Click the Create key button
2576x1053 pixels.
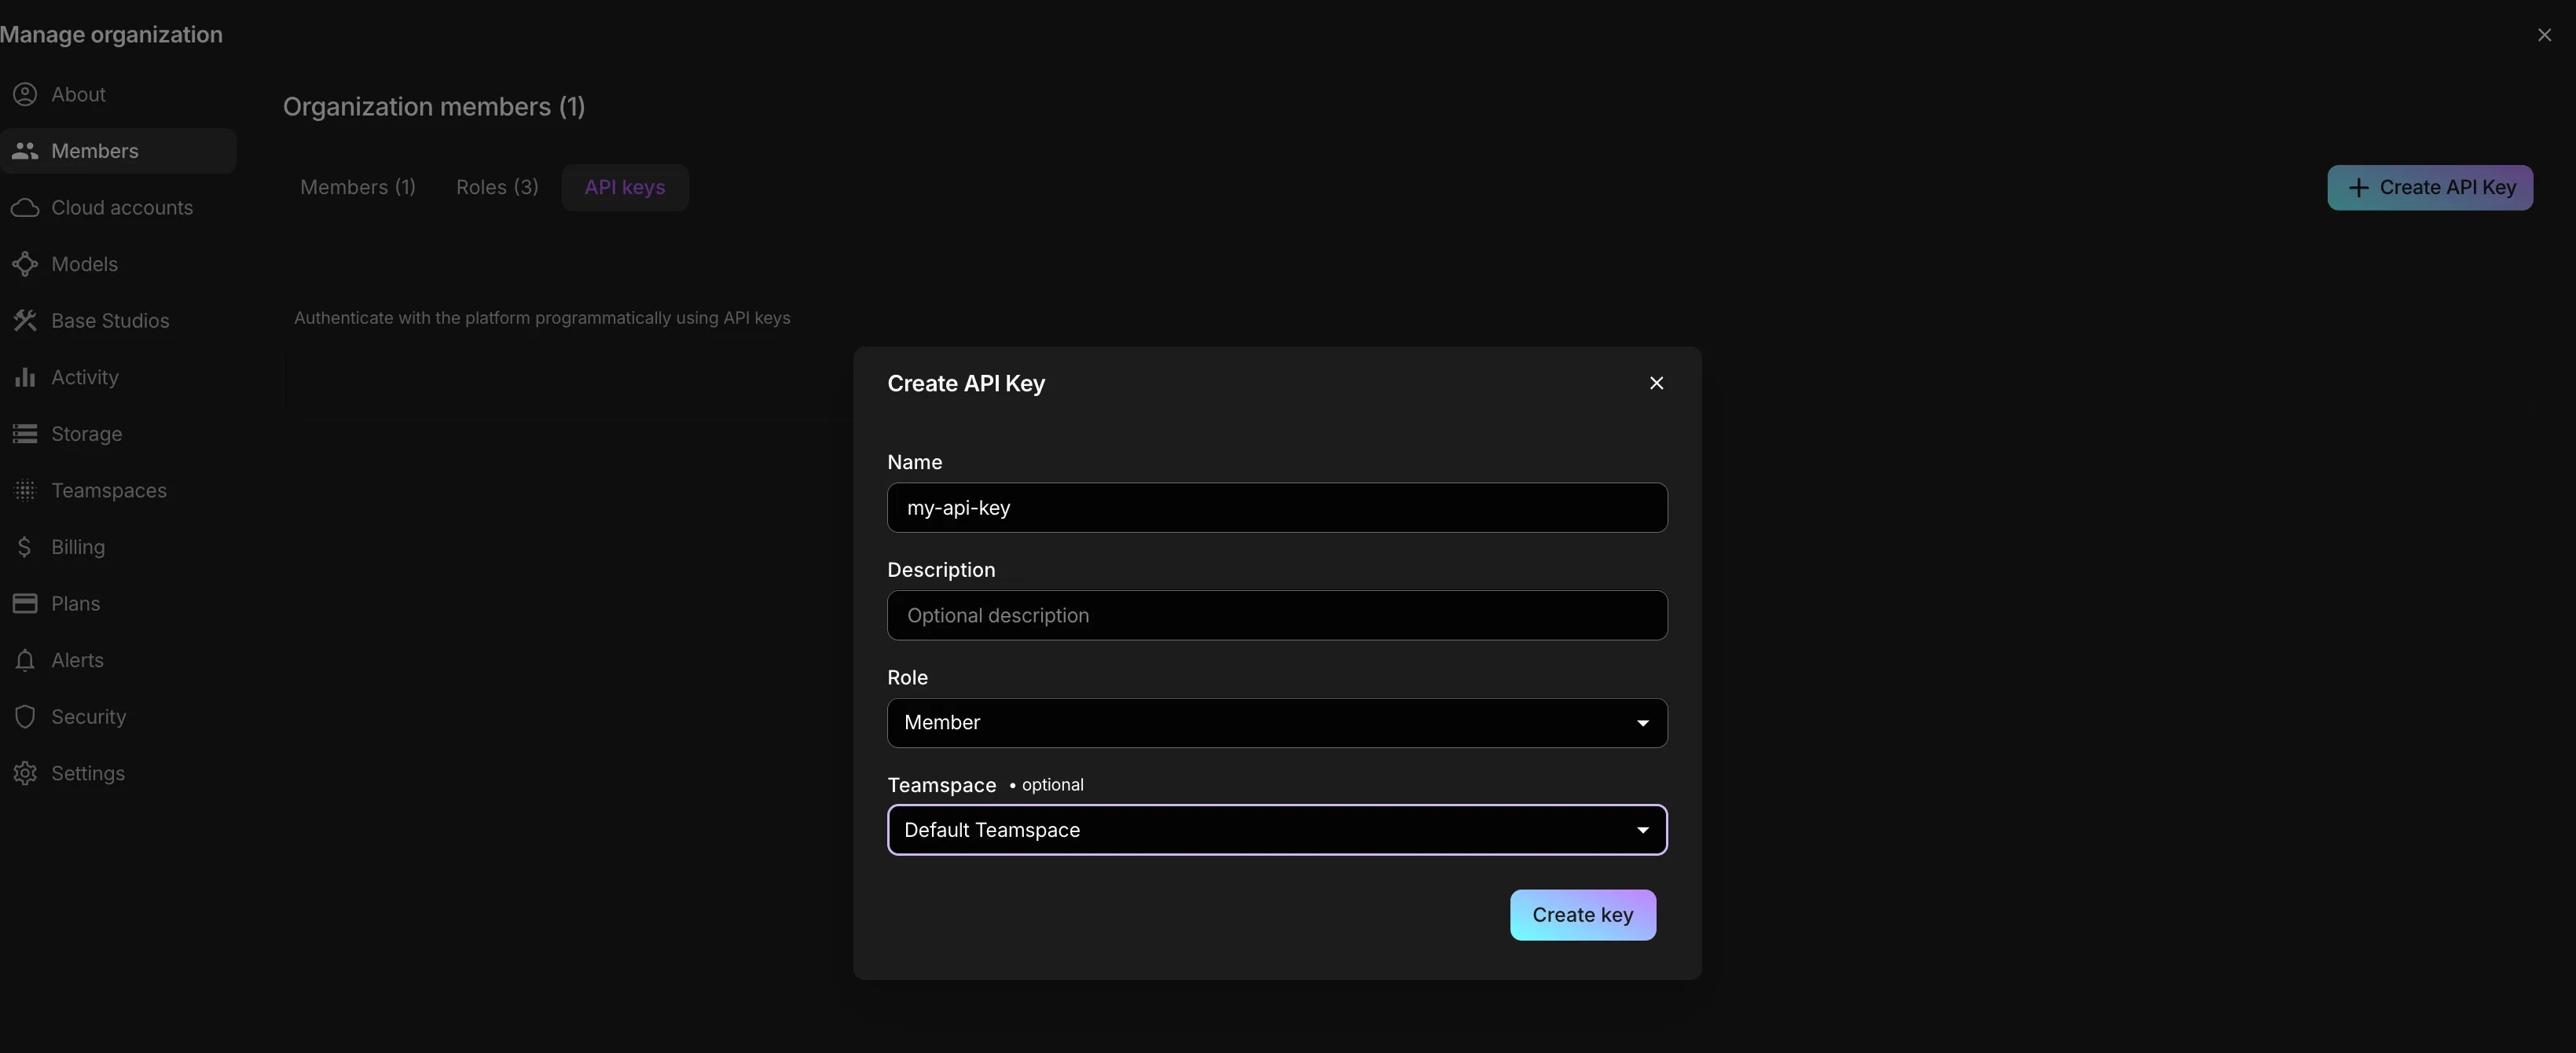coord(1583,915)
